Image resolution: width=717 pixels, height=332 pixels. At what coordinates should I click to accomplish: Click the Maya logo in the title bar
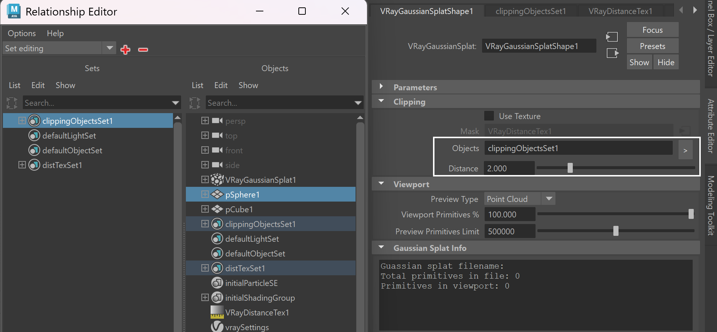coord(14,11)
